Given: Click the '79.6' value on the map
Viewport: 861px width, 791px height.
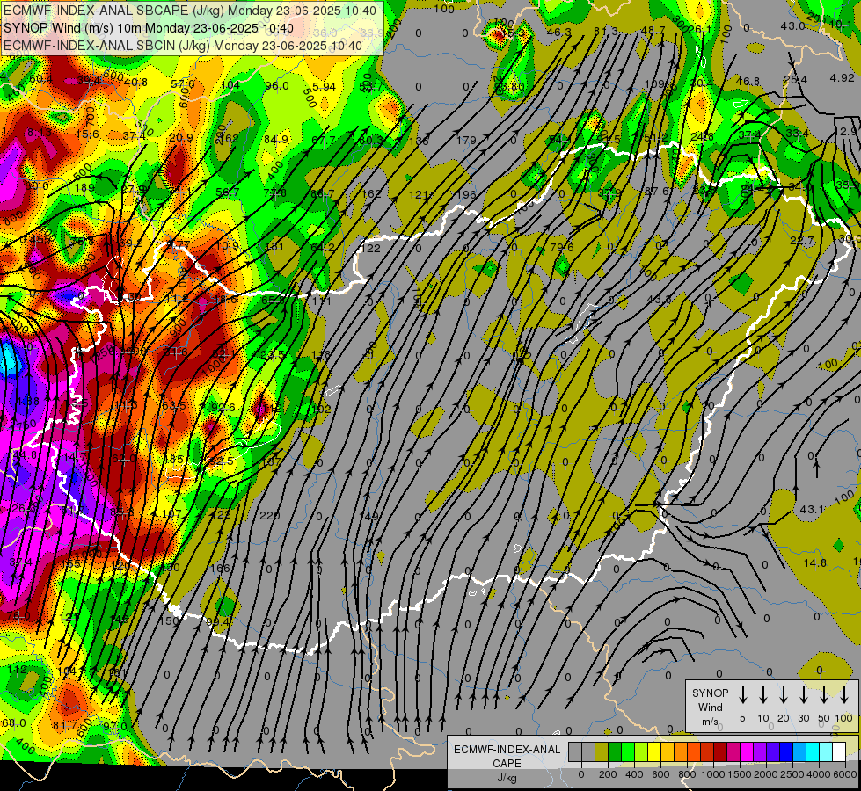Looking at the screenshot, I should point(562,248).
